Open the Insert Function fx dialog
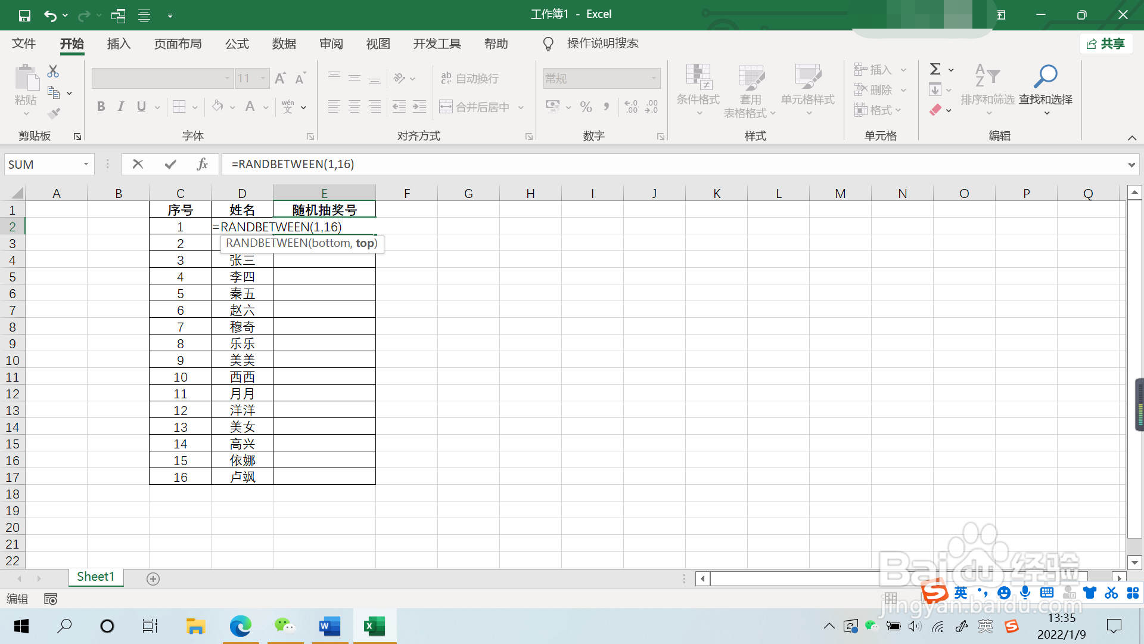This screenshot has height=644, width=1144. (x=202, y=164)
